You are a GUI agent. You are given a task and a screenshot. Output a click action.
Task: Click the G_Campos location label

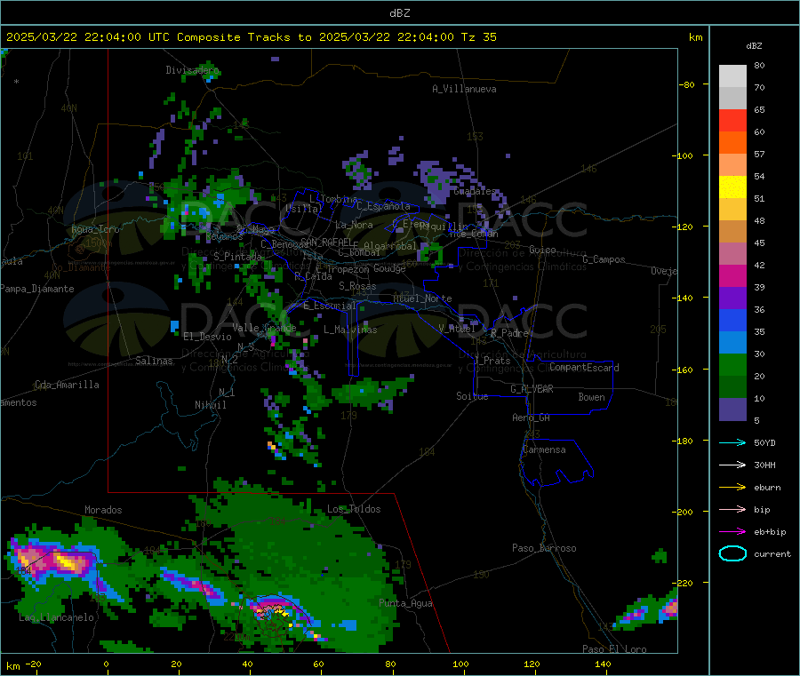click(x=604, y=259)
